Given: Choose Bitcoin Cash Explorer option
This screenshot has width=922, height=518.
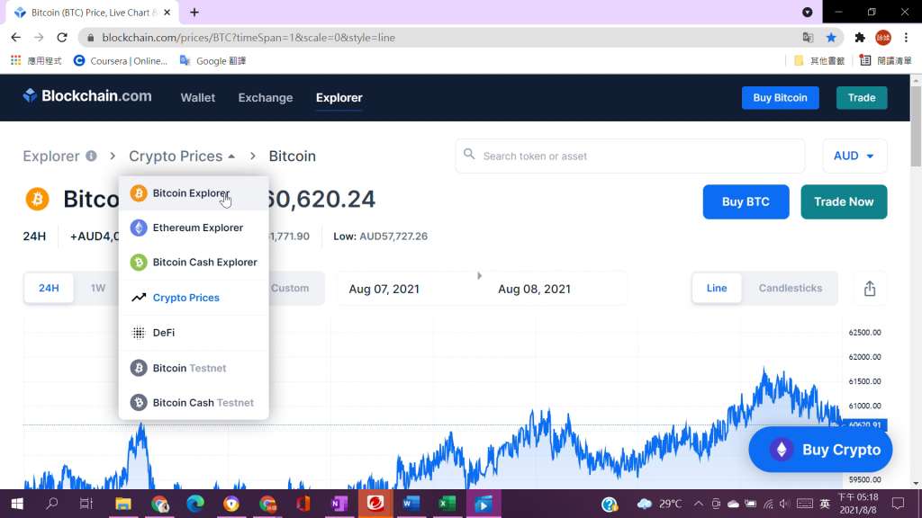Looking at the screenshot, I should tap(194, 262).
